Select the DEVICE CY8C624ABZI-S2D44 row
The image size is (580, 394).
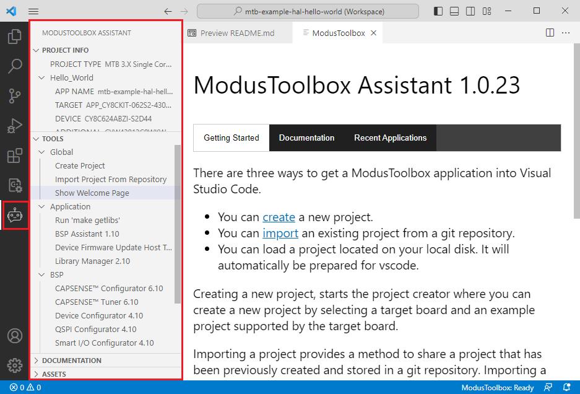(x=106, y=119)
